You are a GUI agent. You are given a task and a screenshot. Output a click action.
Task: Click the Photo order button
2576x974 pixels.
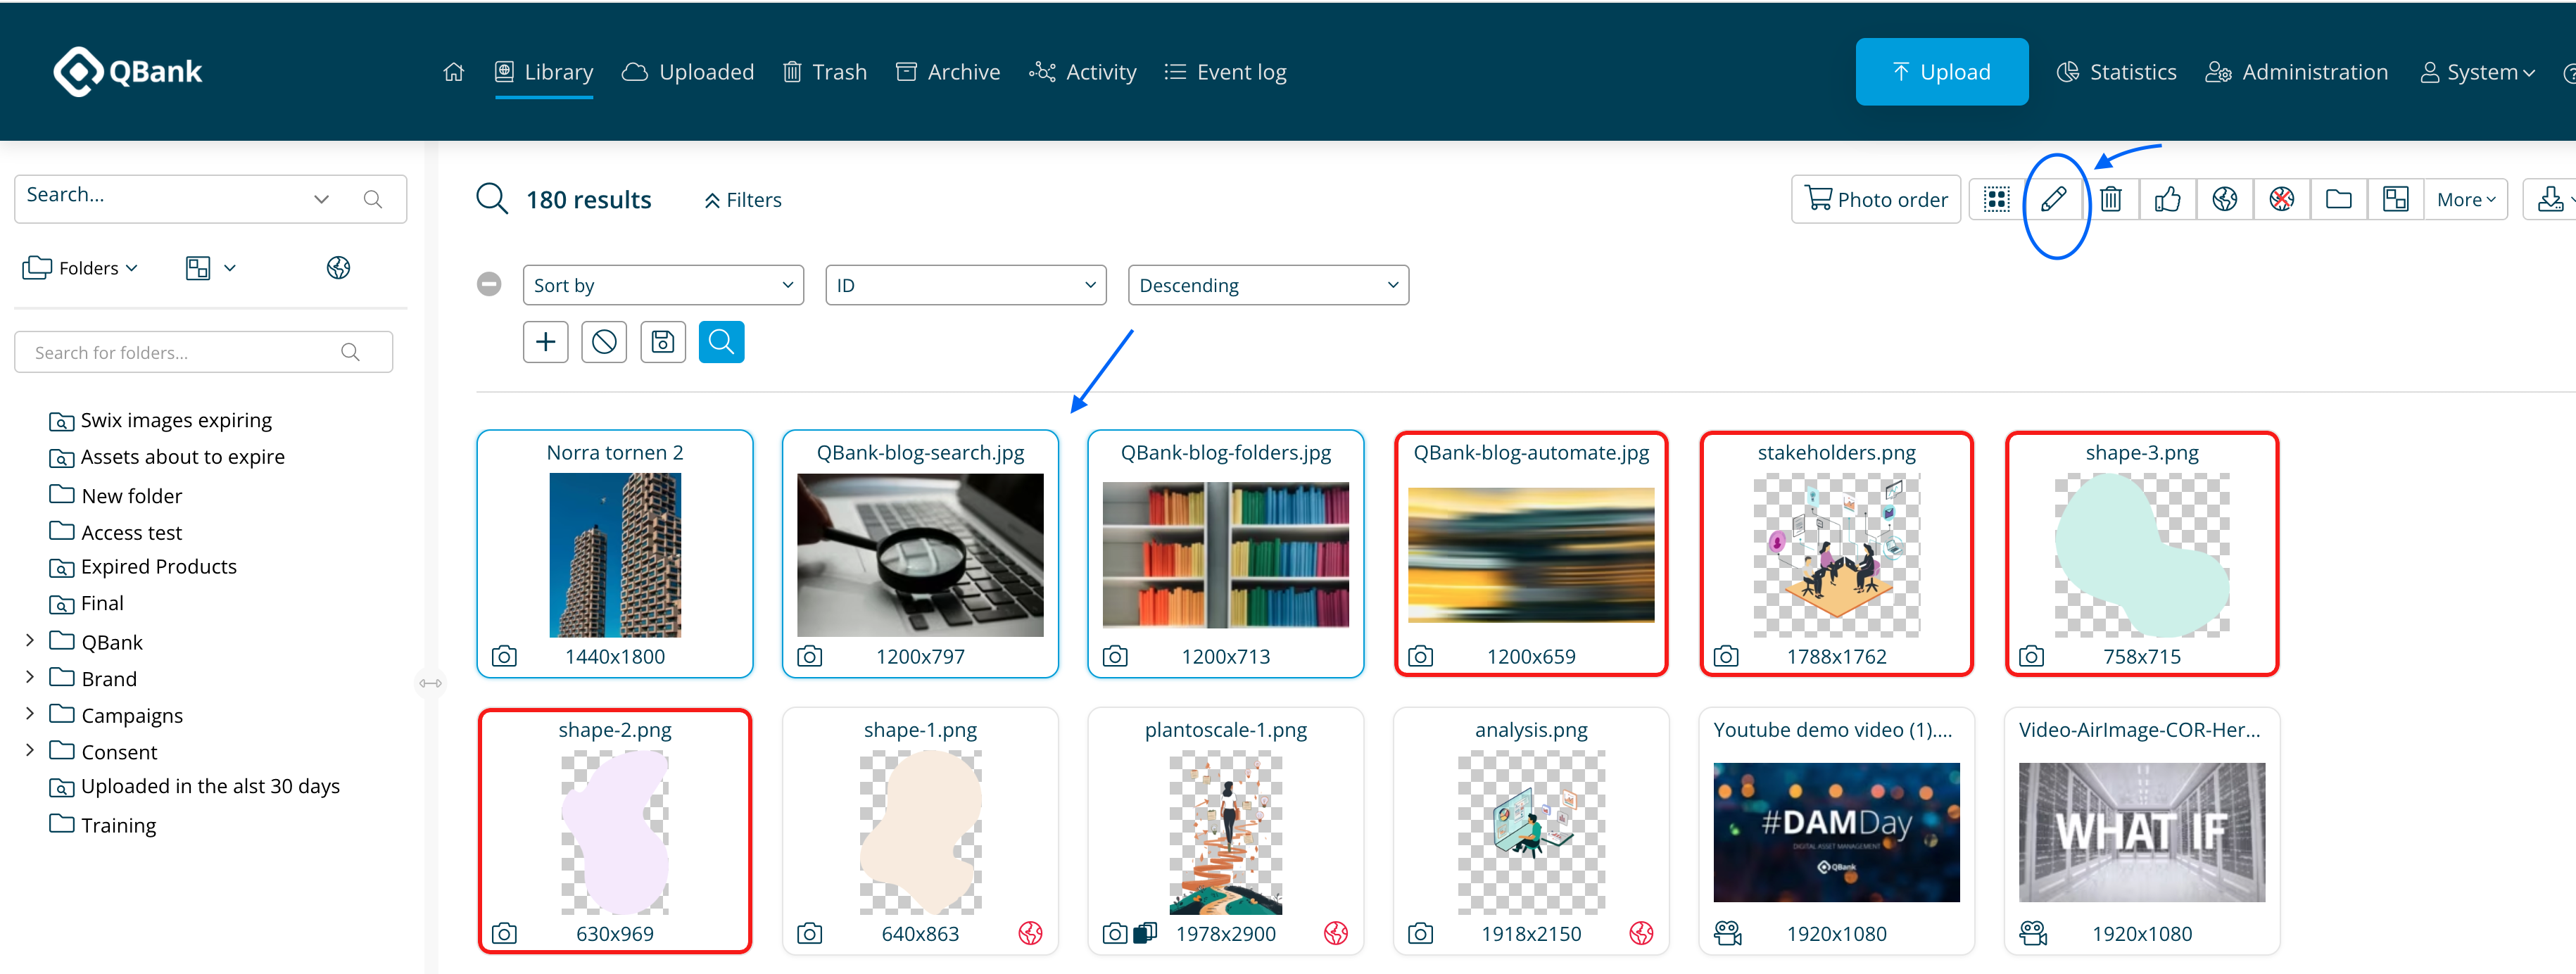pyautogui.click(x=1876, y=199)
